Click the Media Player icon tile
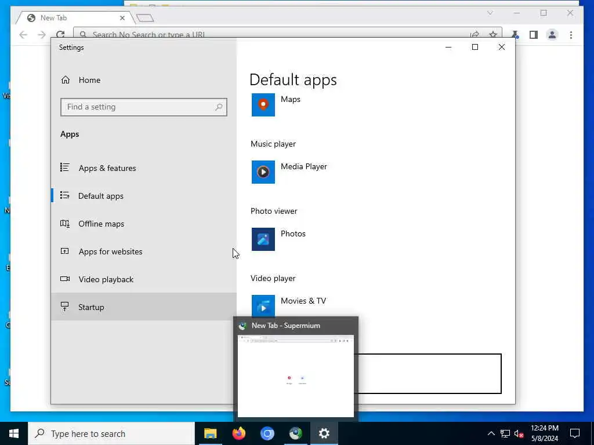The width and height of the screenshot is (594, 445). 263,172
